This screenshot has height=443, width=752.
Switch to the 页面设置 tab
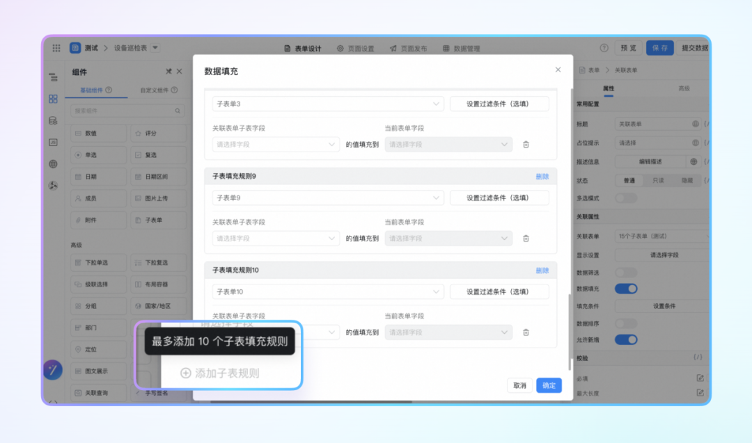click(355, 49)
